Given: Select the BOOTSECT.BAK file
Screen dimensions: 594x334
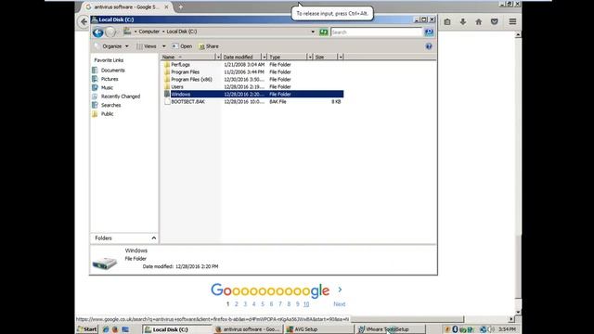Looking at the screenshot, I should coord(187,102).
